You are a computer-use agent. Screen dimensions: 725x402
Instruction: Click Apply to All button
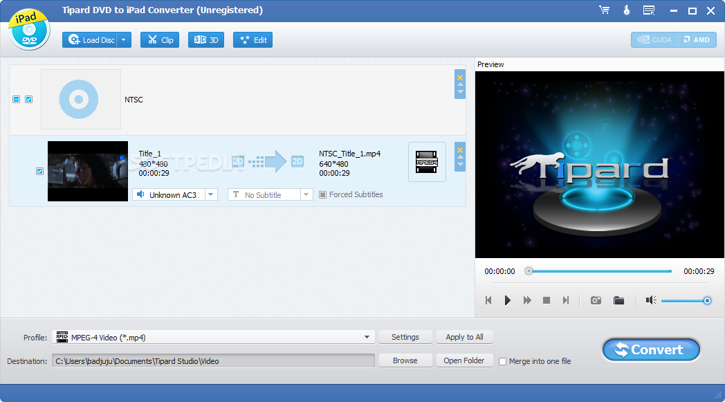pos(465,337)
